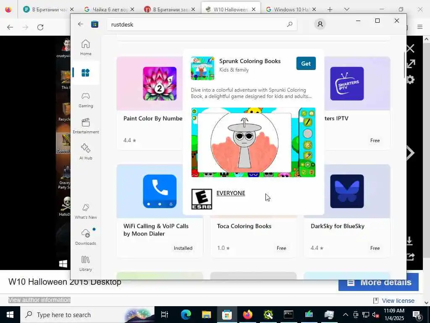This screenshot has height=323, width=430.
Task: Open Firefox from the taskbar
Action: click(x=247, y=315)
